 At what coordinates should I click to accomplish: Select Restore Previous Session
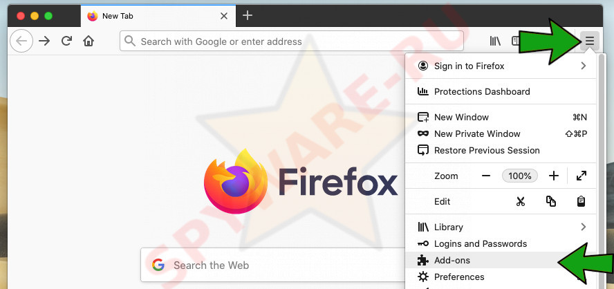pos(501,150)
